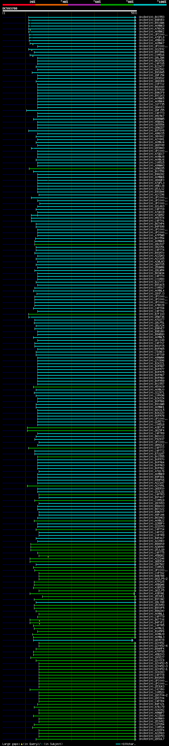Screen dimensions: 169x746
Task: Select label UniRef100_Q9LZW4
Action: click(151, 58)
